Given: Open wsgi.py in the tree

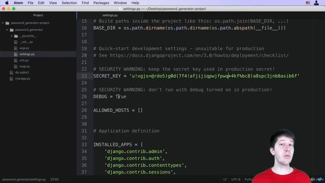Looking at the screenshot, I should [25, 67].
